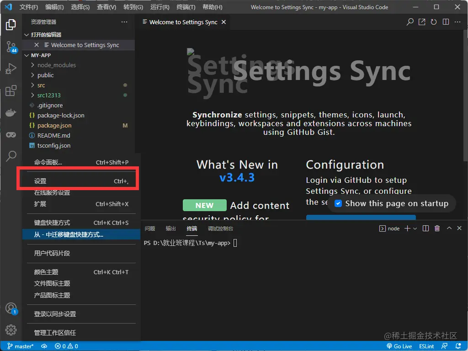Open Source Control view with 44 badge
This screenshot has height=351, width=468.
[x=11, y=47]
